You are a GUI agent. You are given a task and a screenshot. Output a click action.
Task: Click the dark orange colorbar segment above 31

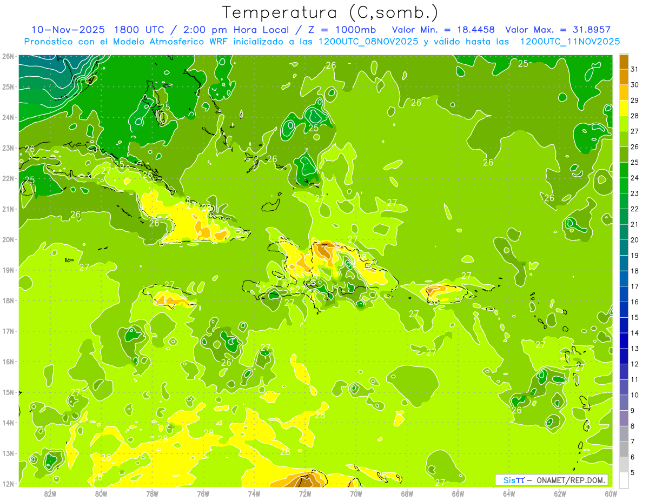coord(624,62)
